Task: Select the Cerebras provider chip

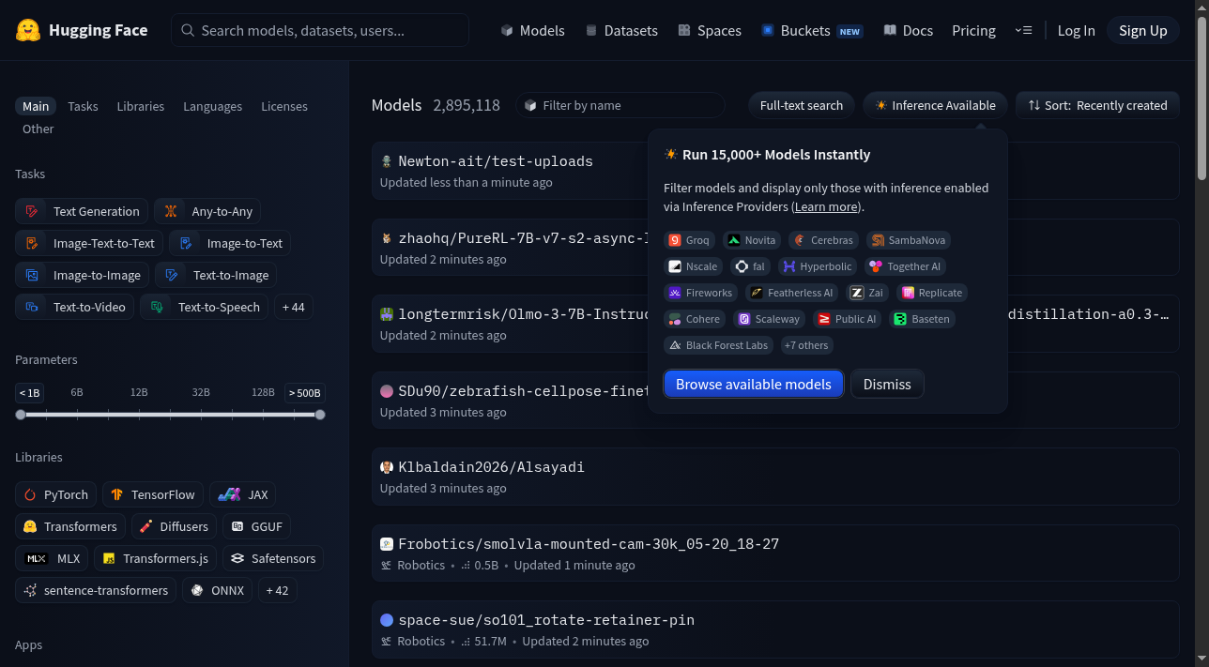Action: point(823,240)
